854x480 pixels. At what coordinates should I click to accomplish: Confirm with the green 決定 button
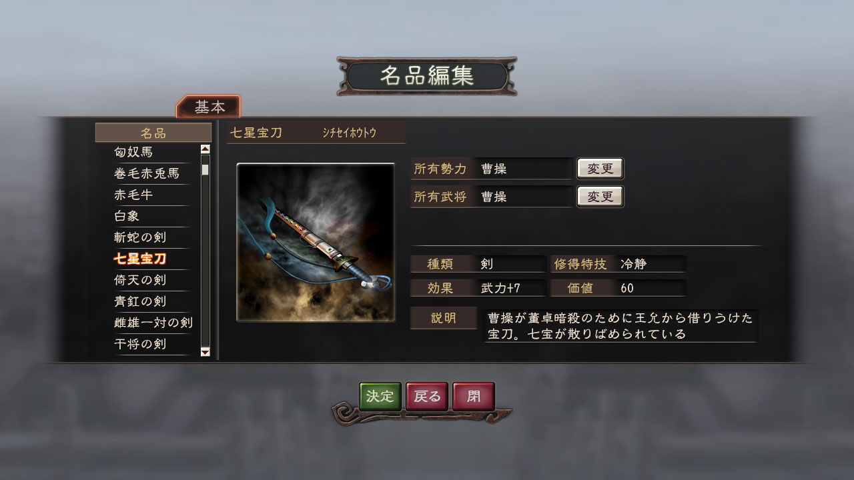tap(380, 397)
